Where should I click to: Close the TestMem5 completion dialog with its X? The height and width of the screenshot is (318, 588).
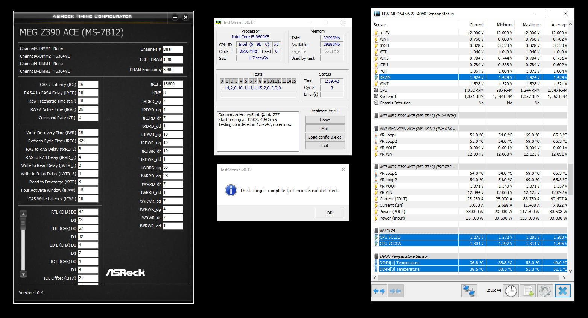point(343,170)
